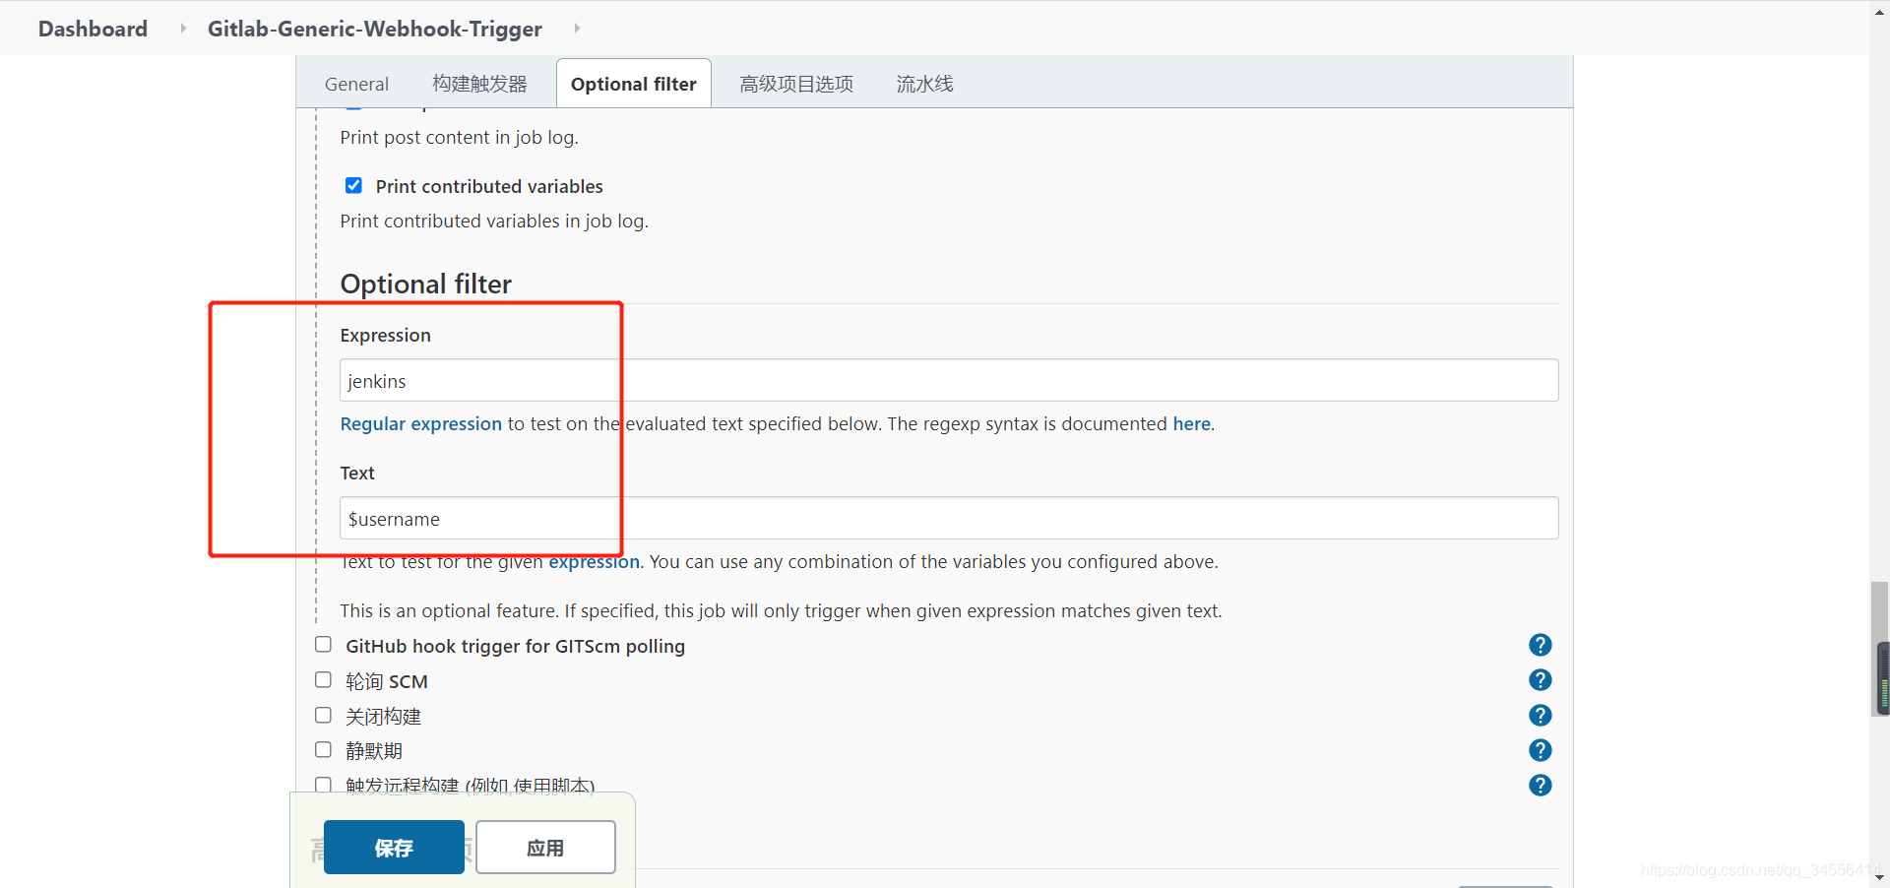Screen dimensions: 1890x888
Task: Go to Dashboard breadcrumb
Action: (x=93, y=29)
